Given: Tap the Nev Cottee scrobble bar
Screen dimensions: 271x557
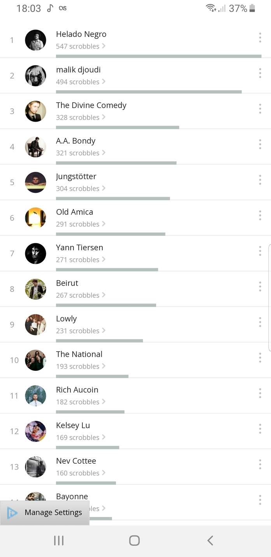Looking at the screenshot, I should pyautogui.click(x=86, y=483).
